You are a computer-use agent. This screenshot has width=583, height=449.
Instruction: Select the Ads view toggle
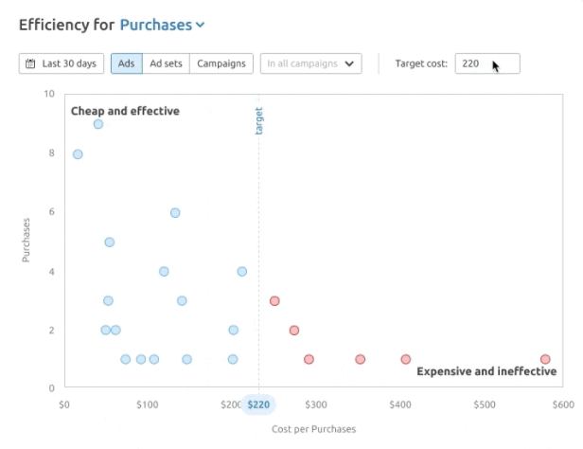[x=125, y=64]
